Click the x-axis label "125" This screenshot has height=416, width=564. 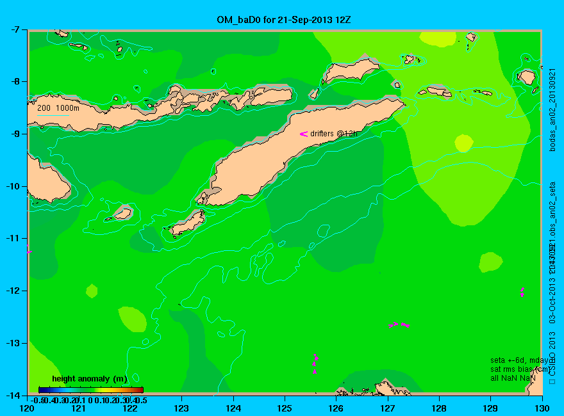pos(285,408)
